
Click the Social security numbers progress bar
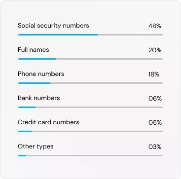click(x=90, y=35)
